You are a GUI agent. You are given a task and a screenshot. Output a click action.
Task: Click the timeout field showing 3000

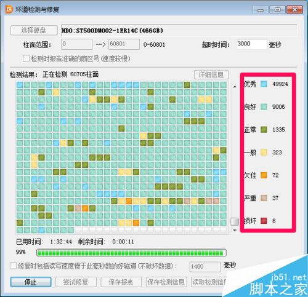pyautogui.click(x=251, y=44)
